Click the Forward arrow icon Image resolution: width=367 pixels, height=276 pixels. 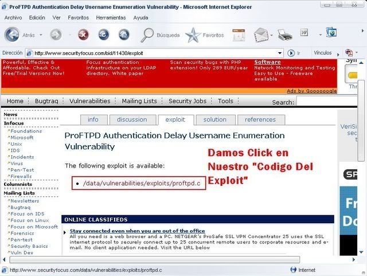click(x=56, y=35)
